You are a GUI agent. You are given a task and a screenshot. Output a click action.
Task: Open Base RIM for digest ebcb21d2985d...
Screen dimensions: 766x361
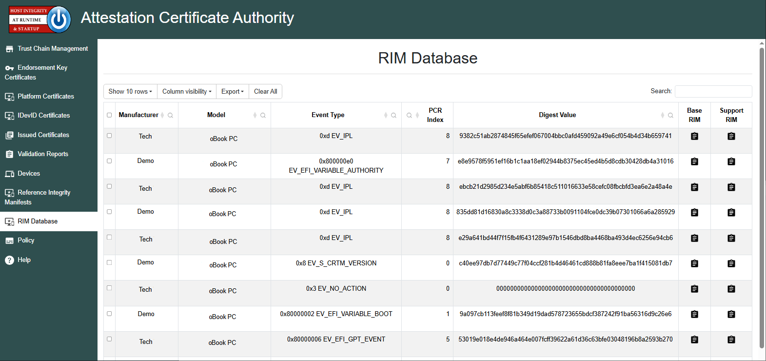694,187
